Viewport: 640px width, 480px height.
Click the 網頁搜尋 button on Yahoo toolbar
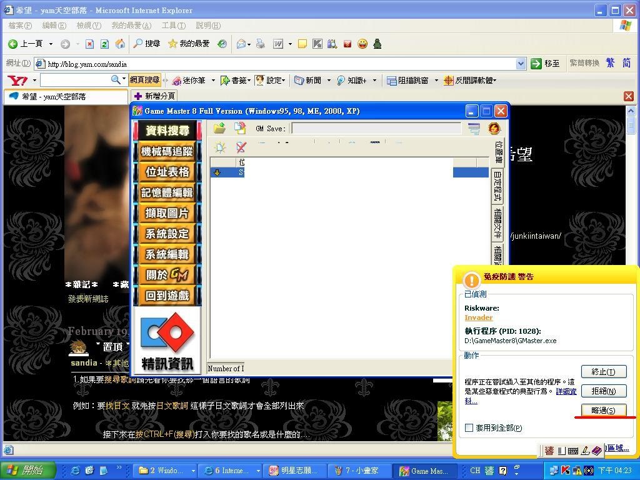[x=144, y=80]
